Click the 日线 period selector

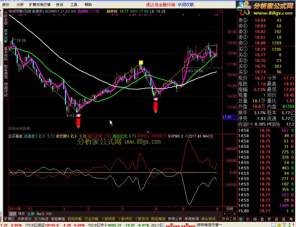pos(230,209)
